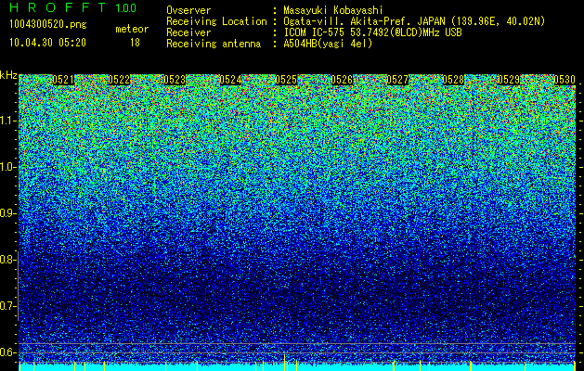Click the version number 1.0.0
This screenshot has height=371, width=584.
click(x=126, y=7)
